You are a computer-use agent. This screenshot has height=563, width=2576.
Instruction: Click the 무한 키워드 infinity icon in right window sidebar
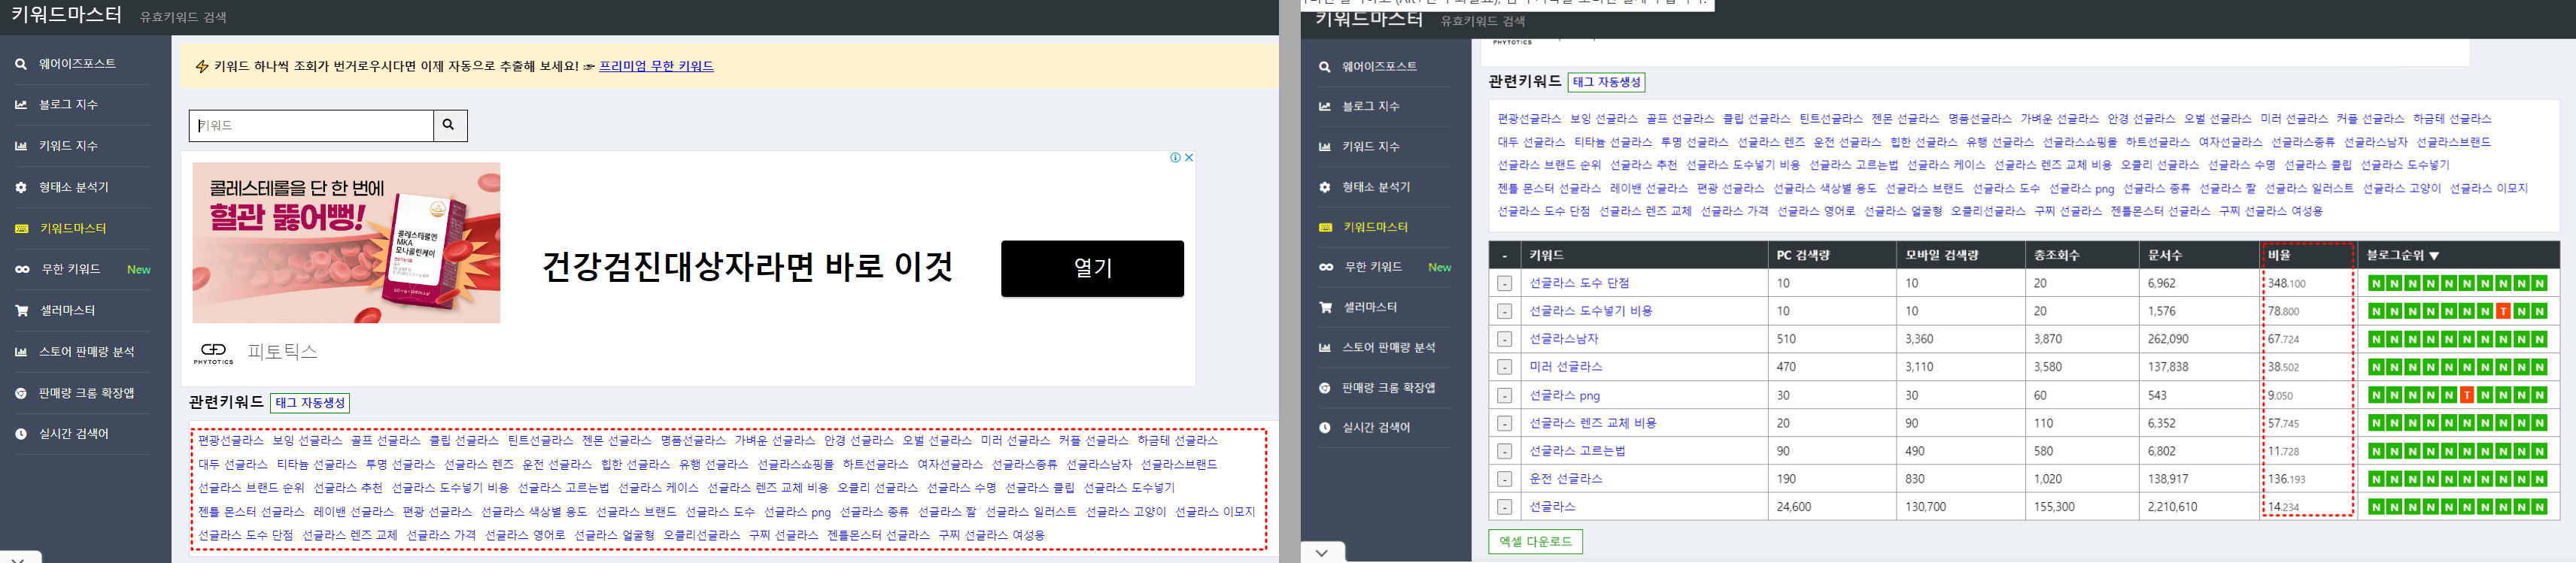(x=1325, y=268)
